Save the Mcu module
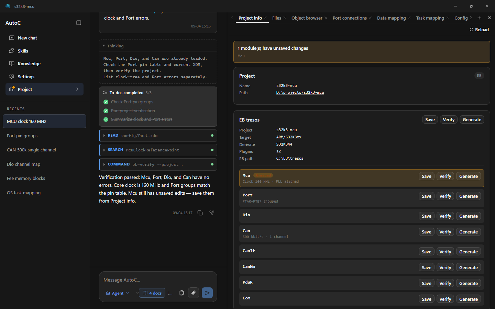Screen dimensions: 495x309 pyautogui.click(x=427, y=176)
